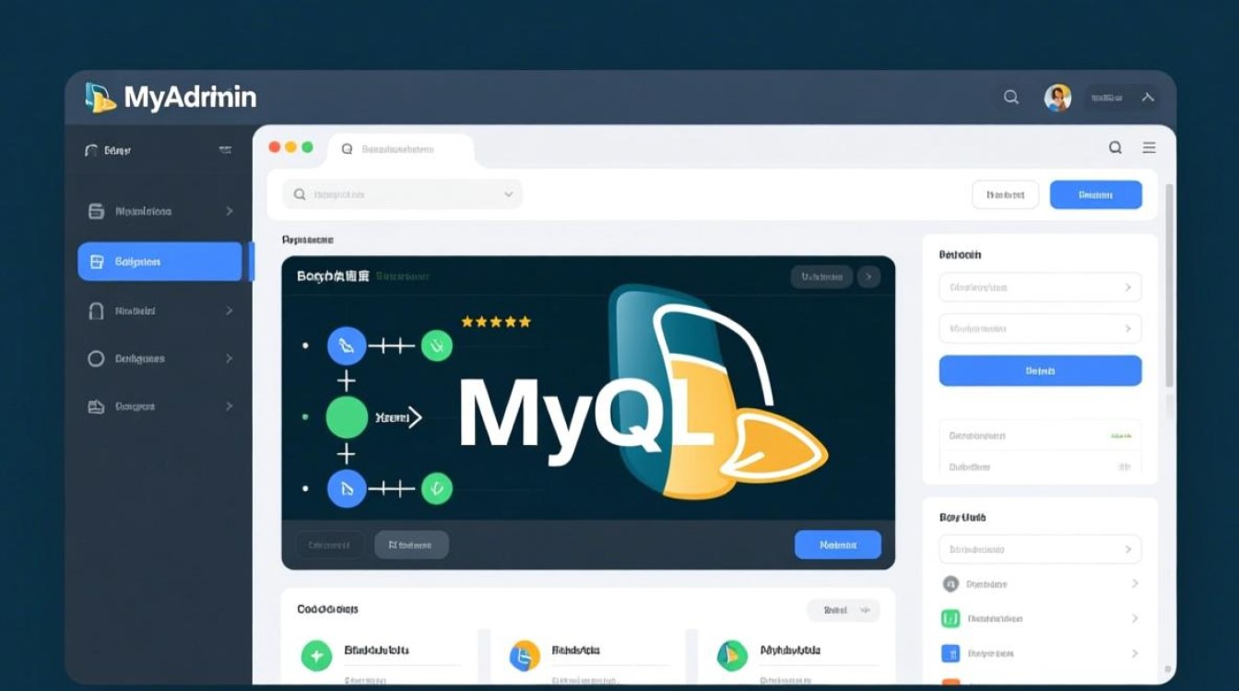Open the hamburger menu in the inner window

tap(1149, 147)
